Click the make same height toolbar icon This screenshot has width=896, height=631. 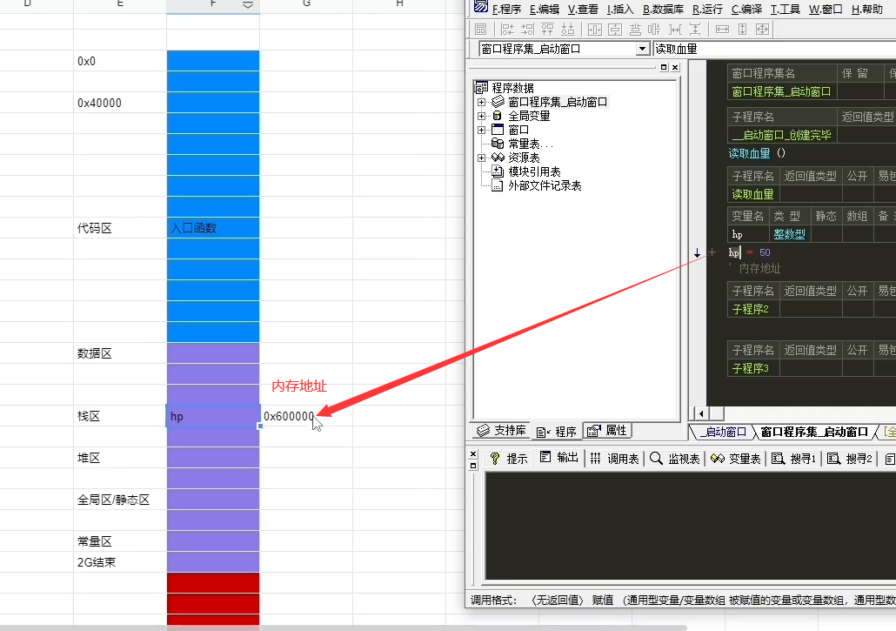click(742, 29)
